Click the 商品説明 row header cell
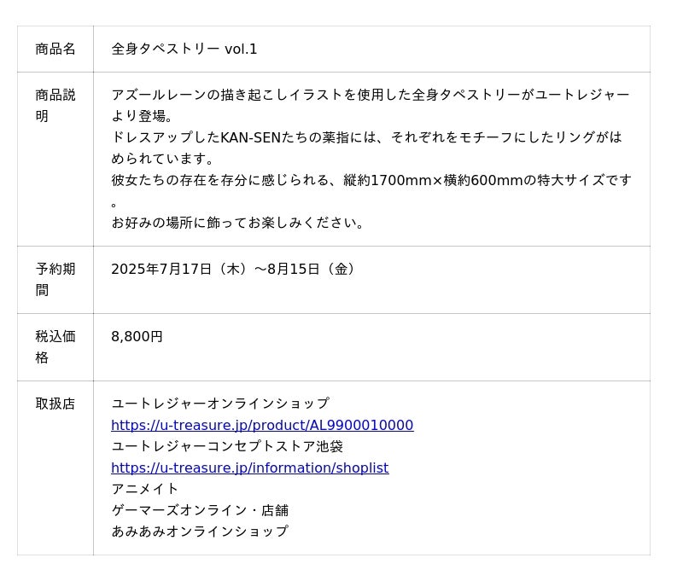The height and width of the screenshot is (581, 683). tap(55, 106)
